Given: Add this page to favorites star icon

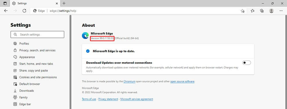Looking at the screenshot, I should pyautogui.click(x=243, y=11).
